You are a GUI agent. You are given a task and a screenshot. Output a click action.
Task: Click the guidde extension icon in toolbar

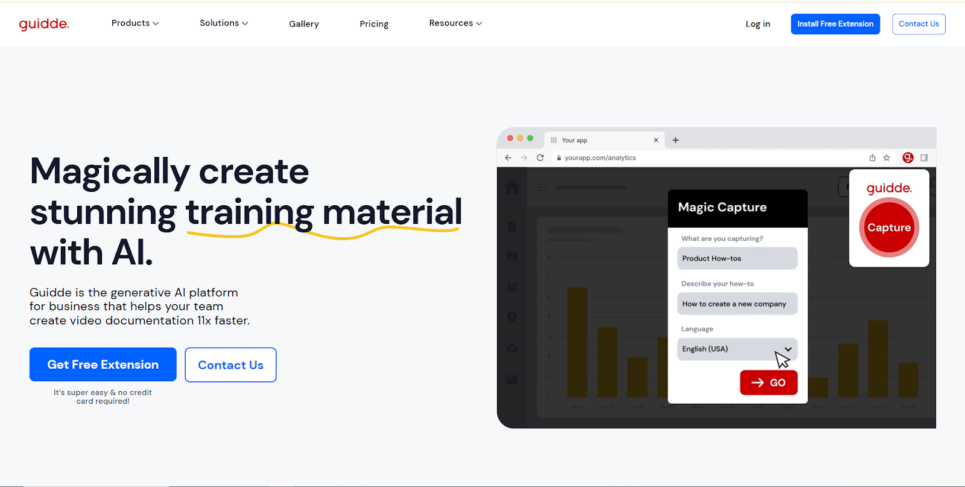(908, 158)
